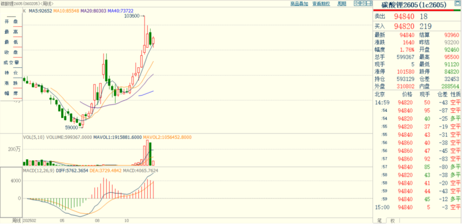Screen dimensions: 462x224
Task: Click the 4000 MACD axis label
Action: pos(16,181)
